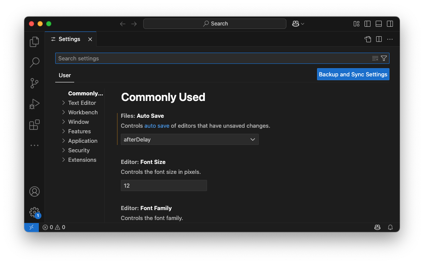Screen dimensions: 424x264
Task: Open the Explorer view in activity bar
Action: (35, 42)
